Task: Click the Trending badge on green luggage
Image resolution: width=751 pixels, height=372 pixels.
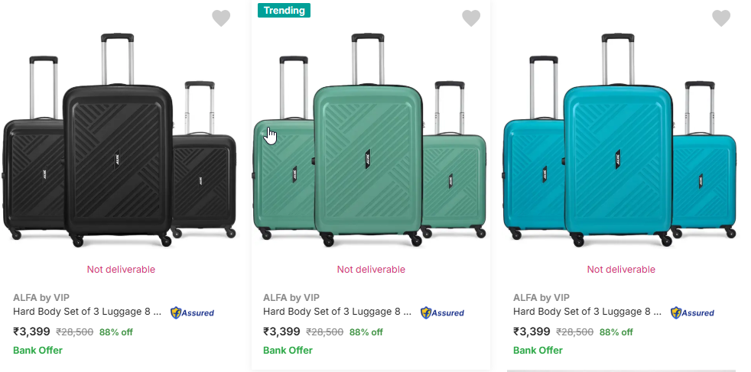Action: [x=284, y=11]
